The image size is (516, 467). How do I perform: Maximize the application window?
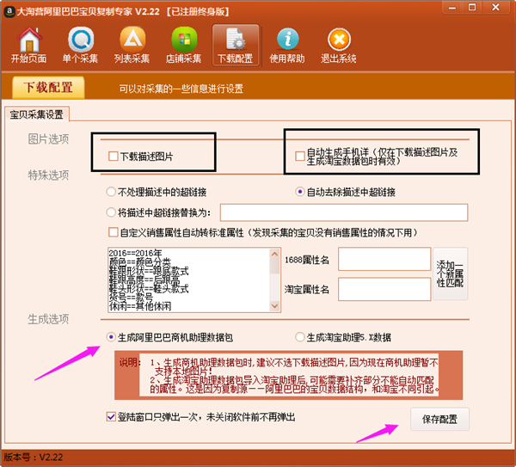[x=472, y=7]
